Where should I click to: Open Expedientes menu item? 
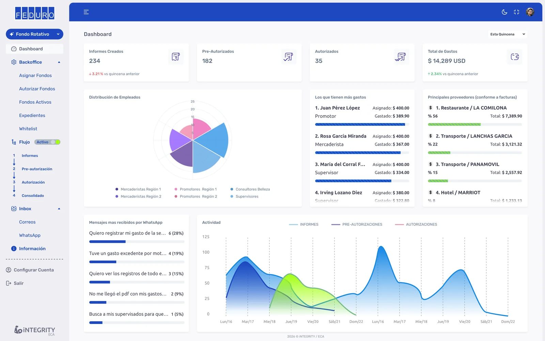[x=32, y=115]
